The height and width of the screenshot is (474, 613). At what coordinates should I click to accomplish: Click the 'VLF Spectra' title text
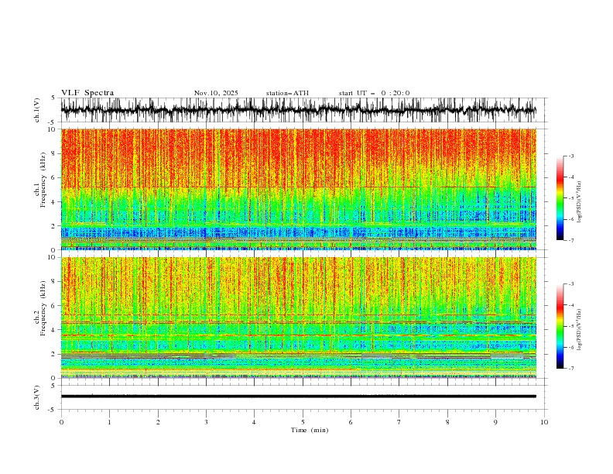[x=87, y=93]
